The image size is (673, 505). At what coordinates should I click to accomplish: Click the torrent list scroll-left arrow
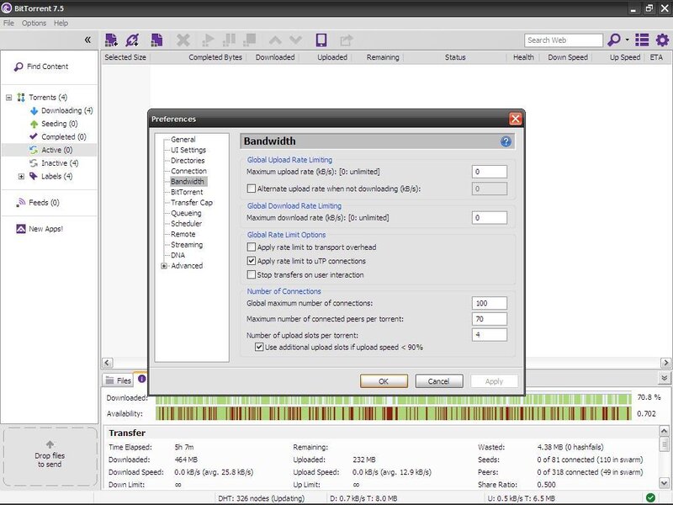pos(108,363)
